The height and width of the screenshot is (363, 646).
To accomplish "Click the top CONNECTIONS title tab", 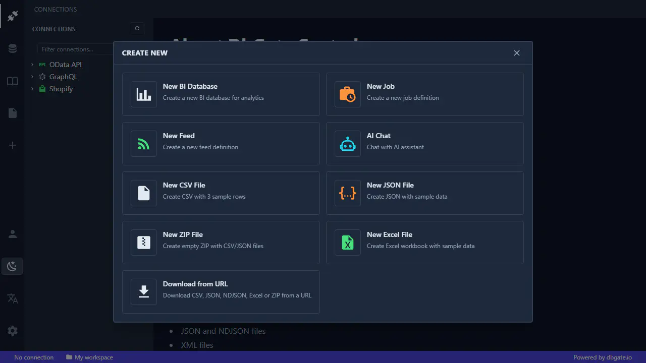I will pos(56,9).
